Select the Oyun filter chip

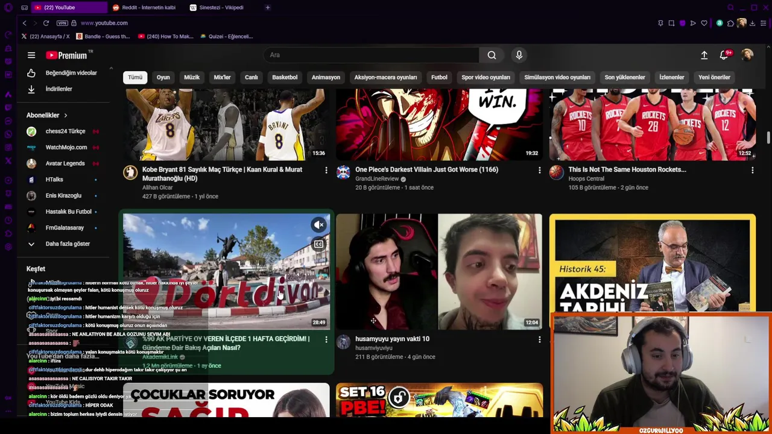coord(163,77)
